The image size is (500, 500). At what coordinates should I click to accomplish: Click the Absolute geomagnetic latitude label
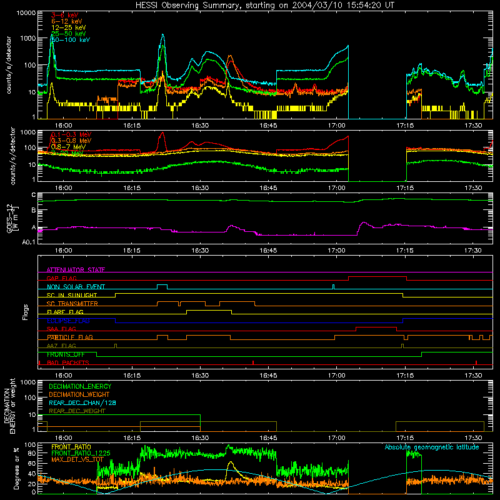(432, 447)
